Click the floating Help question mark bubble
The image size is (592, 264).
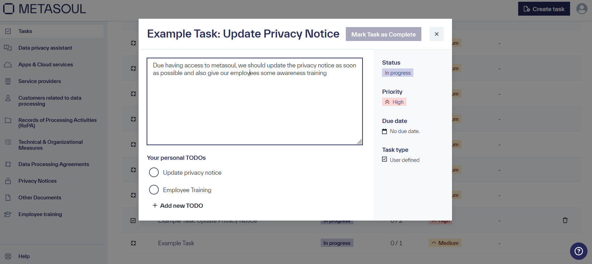coord(578,251)
